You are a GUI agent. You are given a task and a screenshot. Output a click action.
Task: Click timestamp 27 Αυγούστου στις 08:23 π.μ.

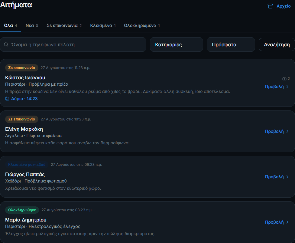coord(67,210)
